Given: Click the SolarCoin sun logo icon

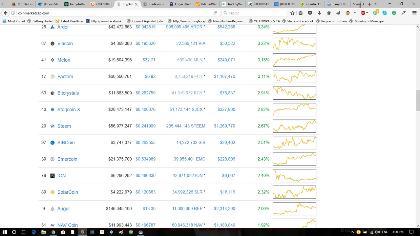Looking at the screenshot, I should pyautogui.click(x=52, y=192).
